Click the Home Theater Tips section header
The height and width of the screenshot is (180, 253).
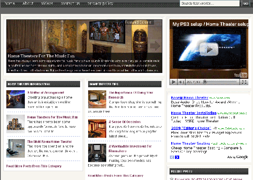(125, 84)
